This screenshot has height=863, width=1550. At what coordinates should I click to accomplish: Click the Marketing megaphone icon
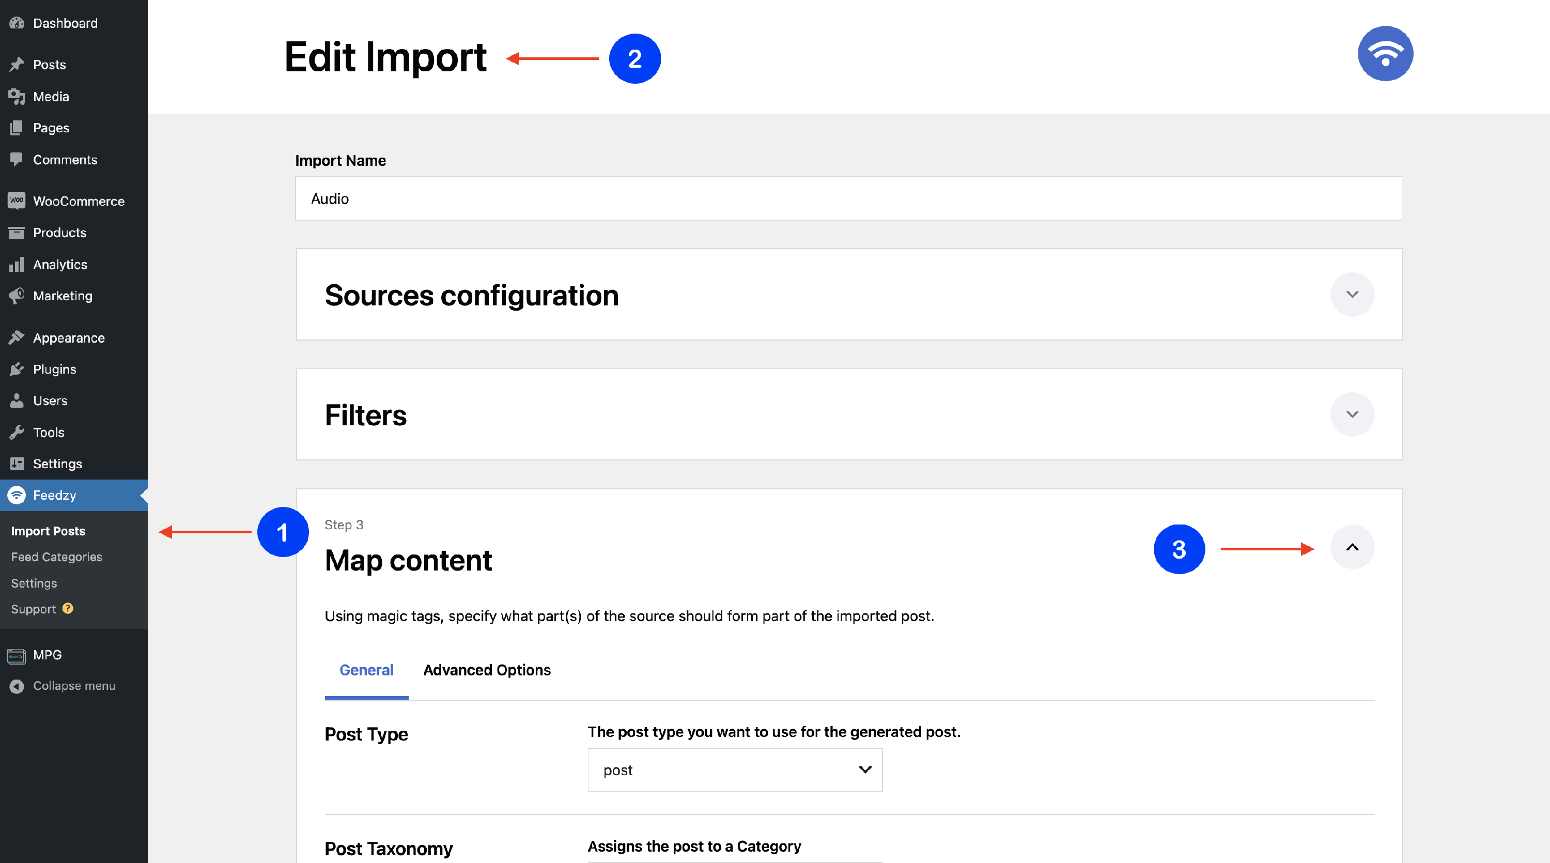click(x=17, y=296)
